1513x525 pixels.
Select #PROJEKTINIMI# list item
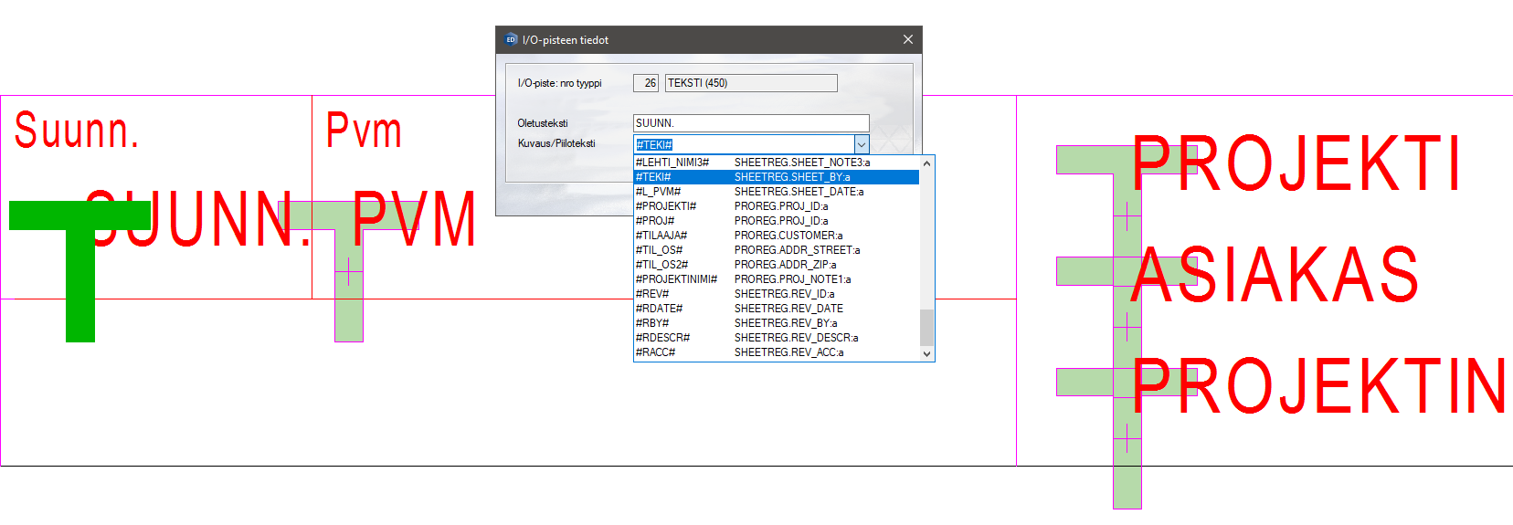coord(776,279)
